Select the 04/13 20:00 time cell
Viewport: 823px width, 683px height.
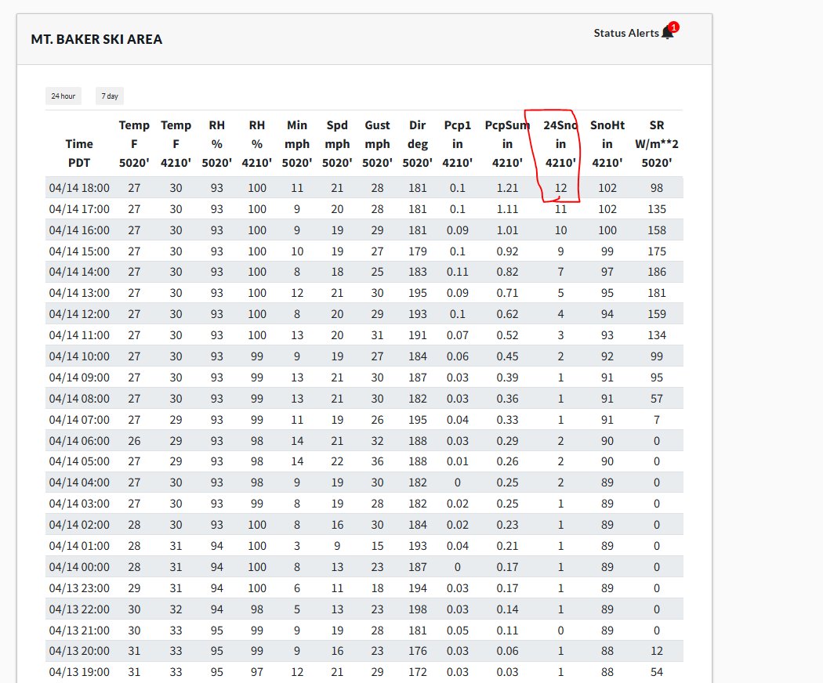(x=79, y=650)
